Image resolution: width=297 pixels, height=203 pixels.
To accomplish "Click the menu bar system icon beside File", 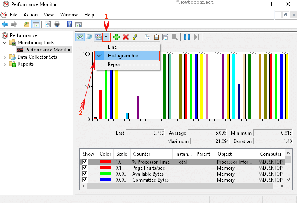I will [x=4, y=15].
